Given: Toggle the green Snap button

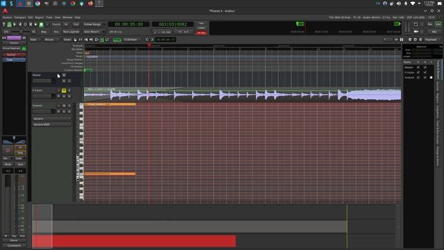Looking at the screenshot, I should point(117,40).
